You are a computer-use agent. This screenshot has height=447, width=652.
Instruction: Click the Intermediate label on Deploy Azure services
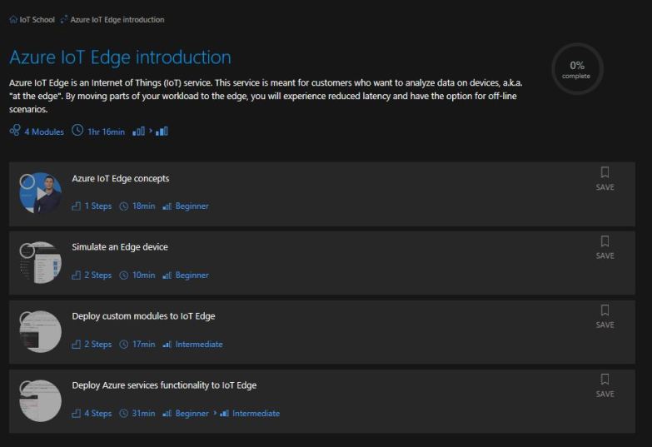click(x=256, y=414)
